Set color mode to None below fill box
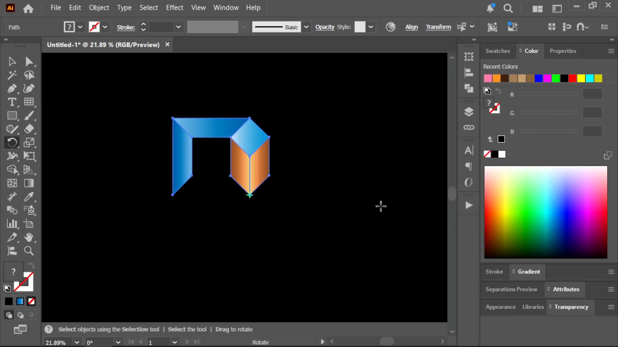The image size is (618, 347). click(32, 301)
